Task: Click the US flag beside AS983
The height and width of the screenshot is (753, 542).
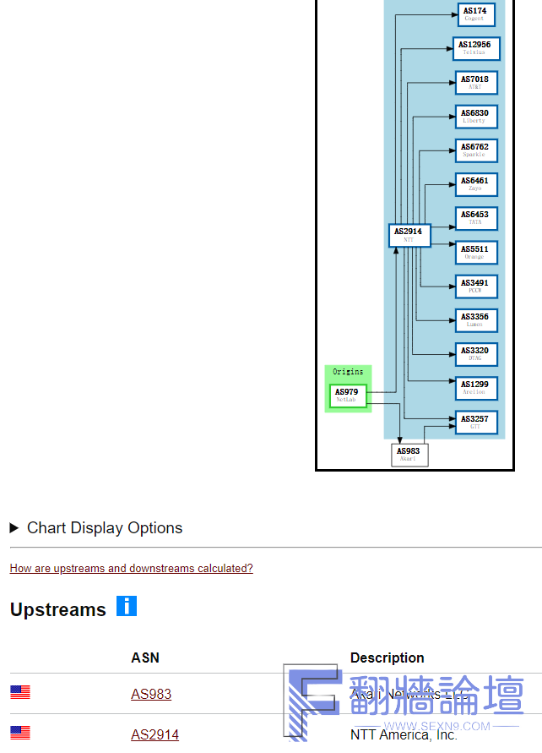Action: pyautogui.click(x=20, y=692)
